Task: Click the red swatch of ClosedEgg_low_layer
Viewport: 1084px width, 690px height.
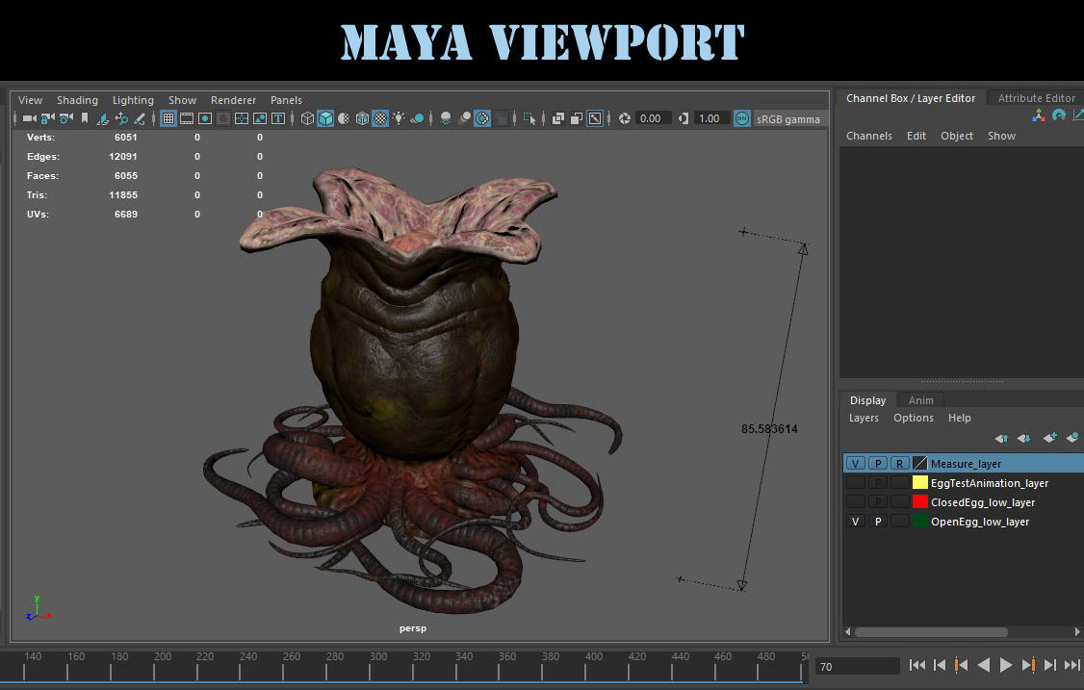Action: click(x=919, y=502)
